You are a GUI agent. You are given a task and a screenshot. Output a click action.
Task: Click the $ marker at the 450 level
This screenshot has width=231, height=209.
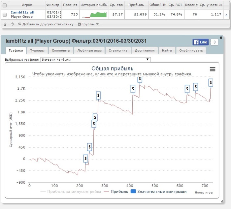(89, 147)
